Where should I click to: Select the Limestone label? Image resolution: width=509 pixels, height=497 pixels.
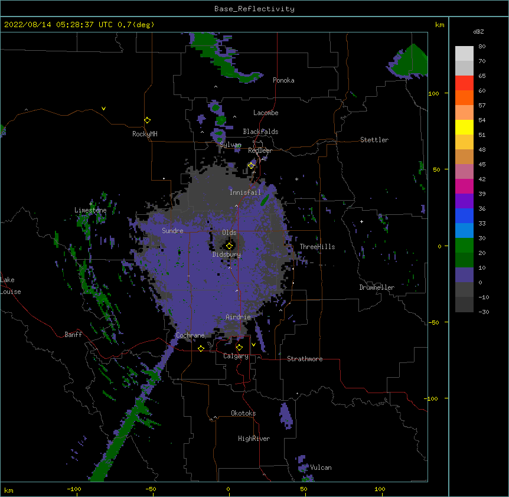point(90,210)
